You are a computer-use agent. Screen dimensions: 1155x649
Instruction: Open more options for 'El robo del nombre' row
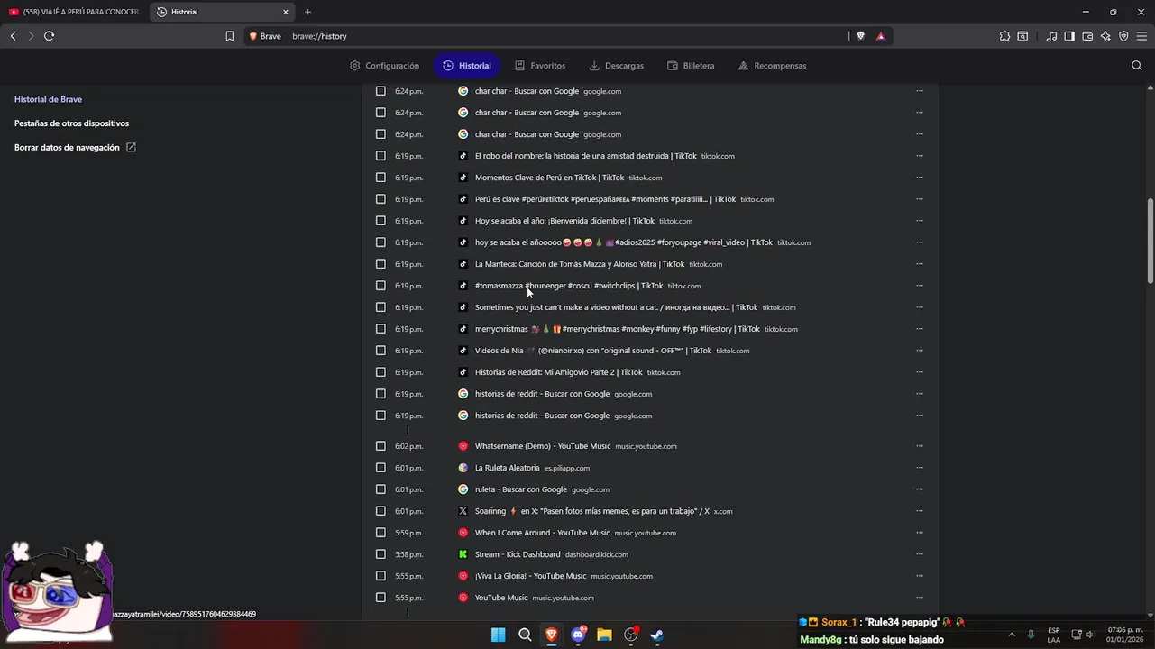click(920, 156)
